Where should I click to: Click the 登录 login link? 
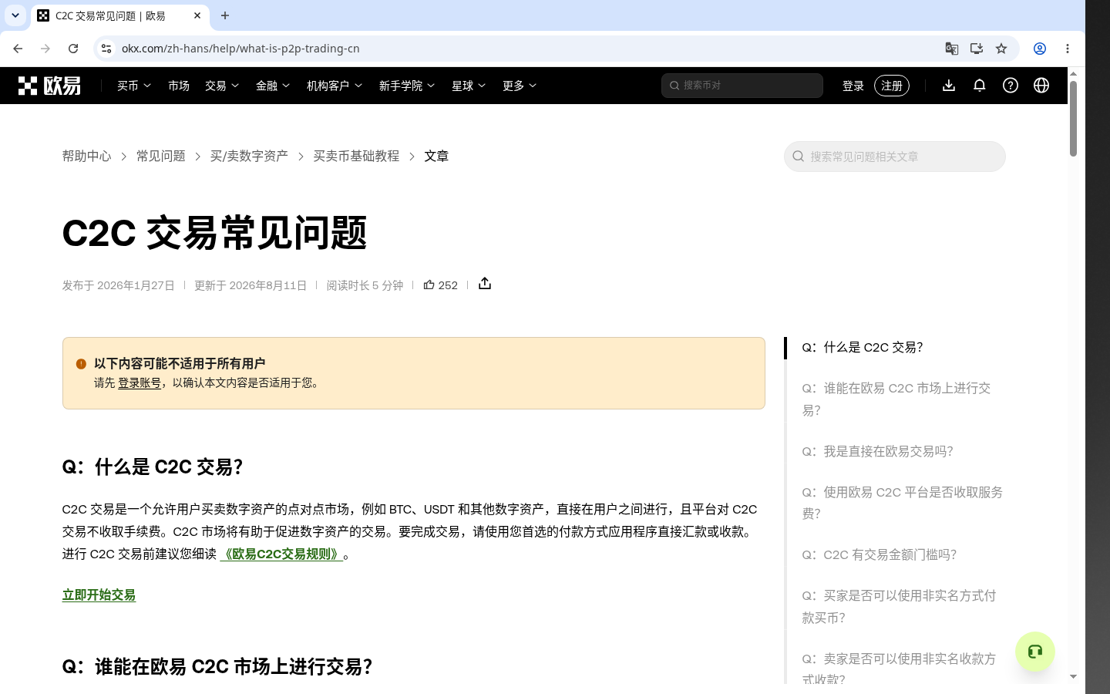coord(853,86)
